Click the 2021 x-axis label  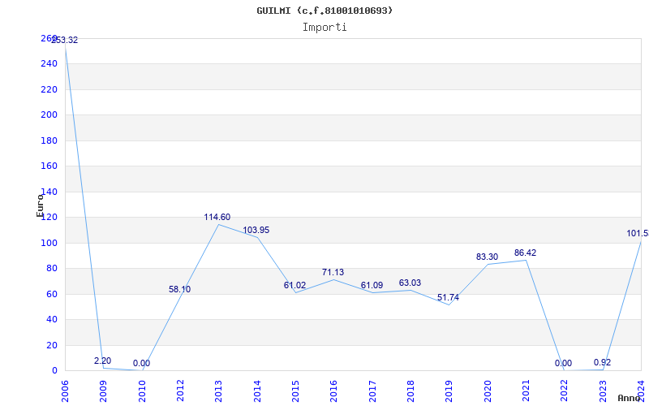pos(526,391)
